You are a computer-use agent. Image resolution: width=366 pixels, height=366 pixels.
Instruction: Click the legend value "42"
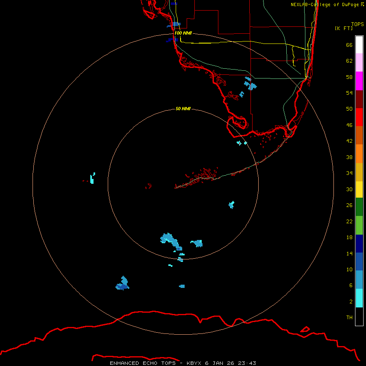[x=349, y=141]
